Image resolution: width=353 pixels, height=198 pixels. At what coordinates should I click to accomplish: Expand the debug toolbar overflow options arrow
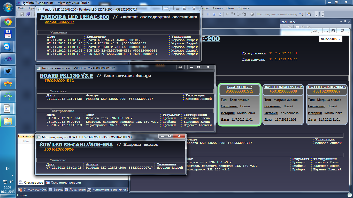coord(317,14)
